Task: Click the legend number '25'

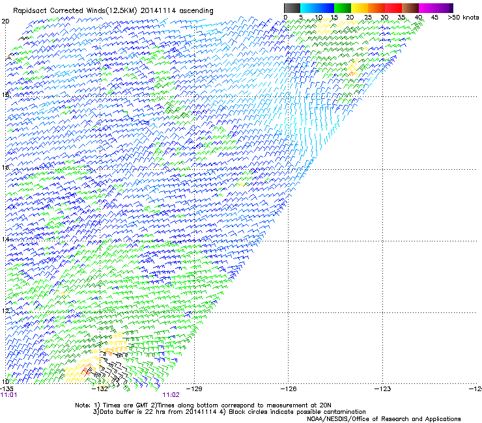Action: (x=368, y=17)
